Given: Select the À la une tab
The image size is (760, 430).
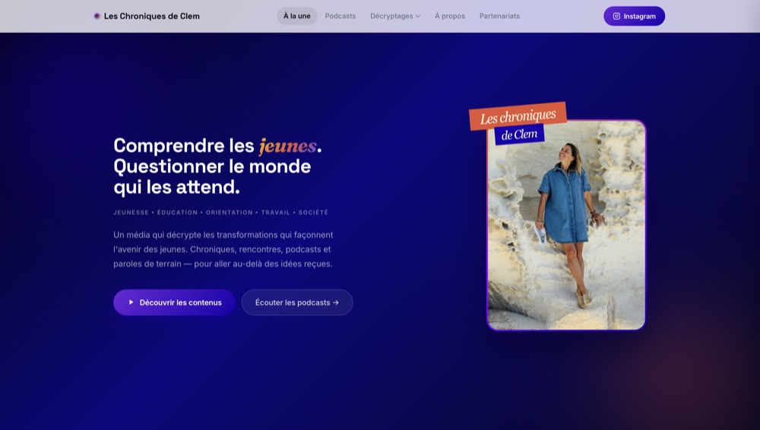Looking at the screenshot, I should (296, 16).
